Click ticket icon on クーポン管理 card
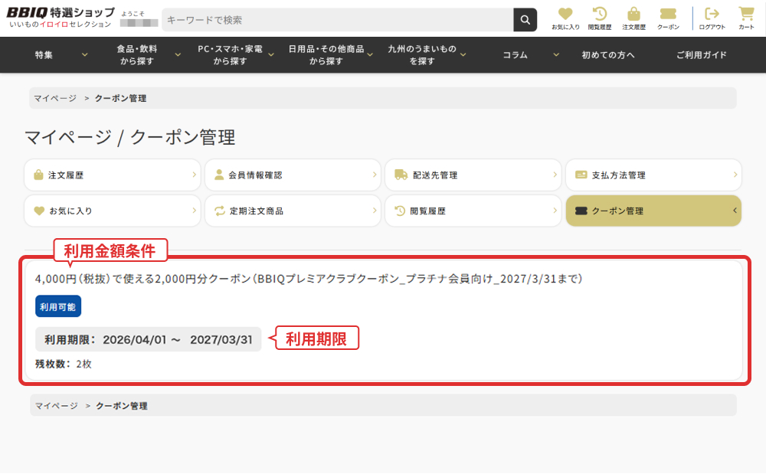The height and width of the screenshot is (474, 766). tap(581, 211)
